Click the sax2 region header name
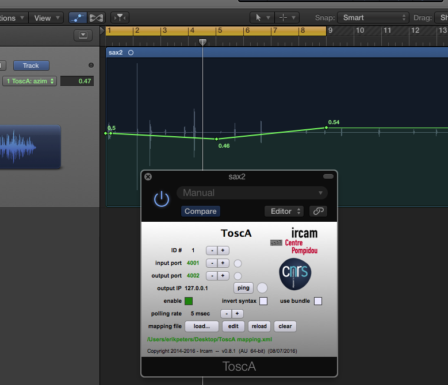Screen dimensions: 448x385 coord(116,52)
